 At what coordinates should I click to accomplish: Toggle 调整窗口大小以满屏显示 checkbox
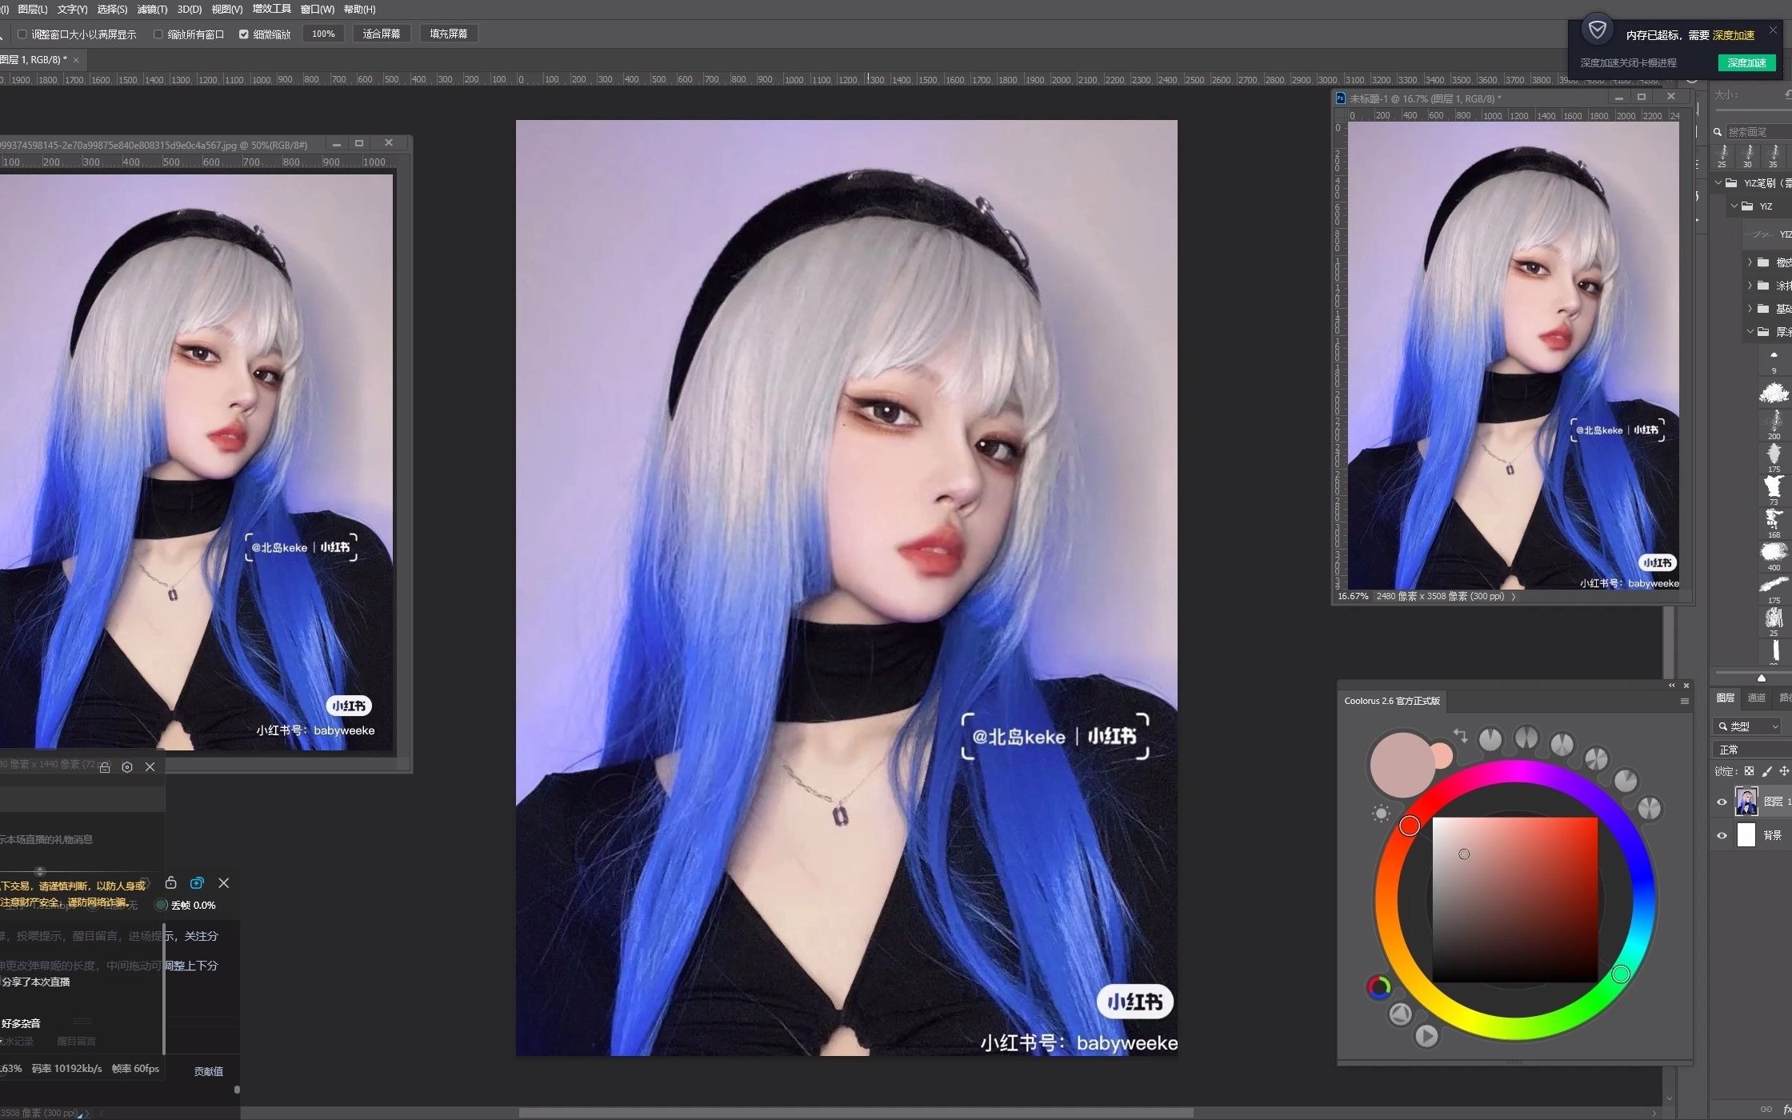(22, 34)
